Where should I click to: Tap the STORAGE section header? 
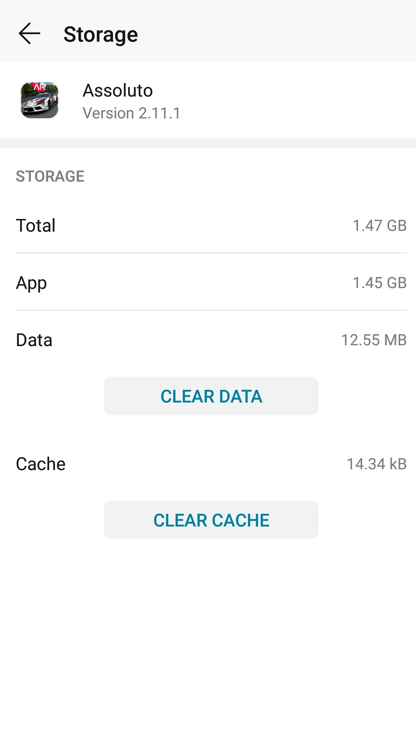point(50,176)
